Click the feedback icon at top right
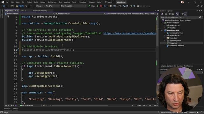The image size is (204, 114). point(202,6)
